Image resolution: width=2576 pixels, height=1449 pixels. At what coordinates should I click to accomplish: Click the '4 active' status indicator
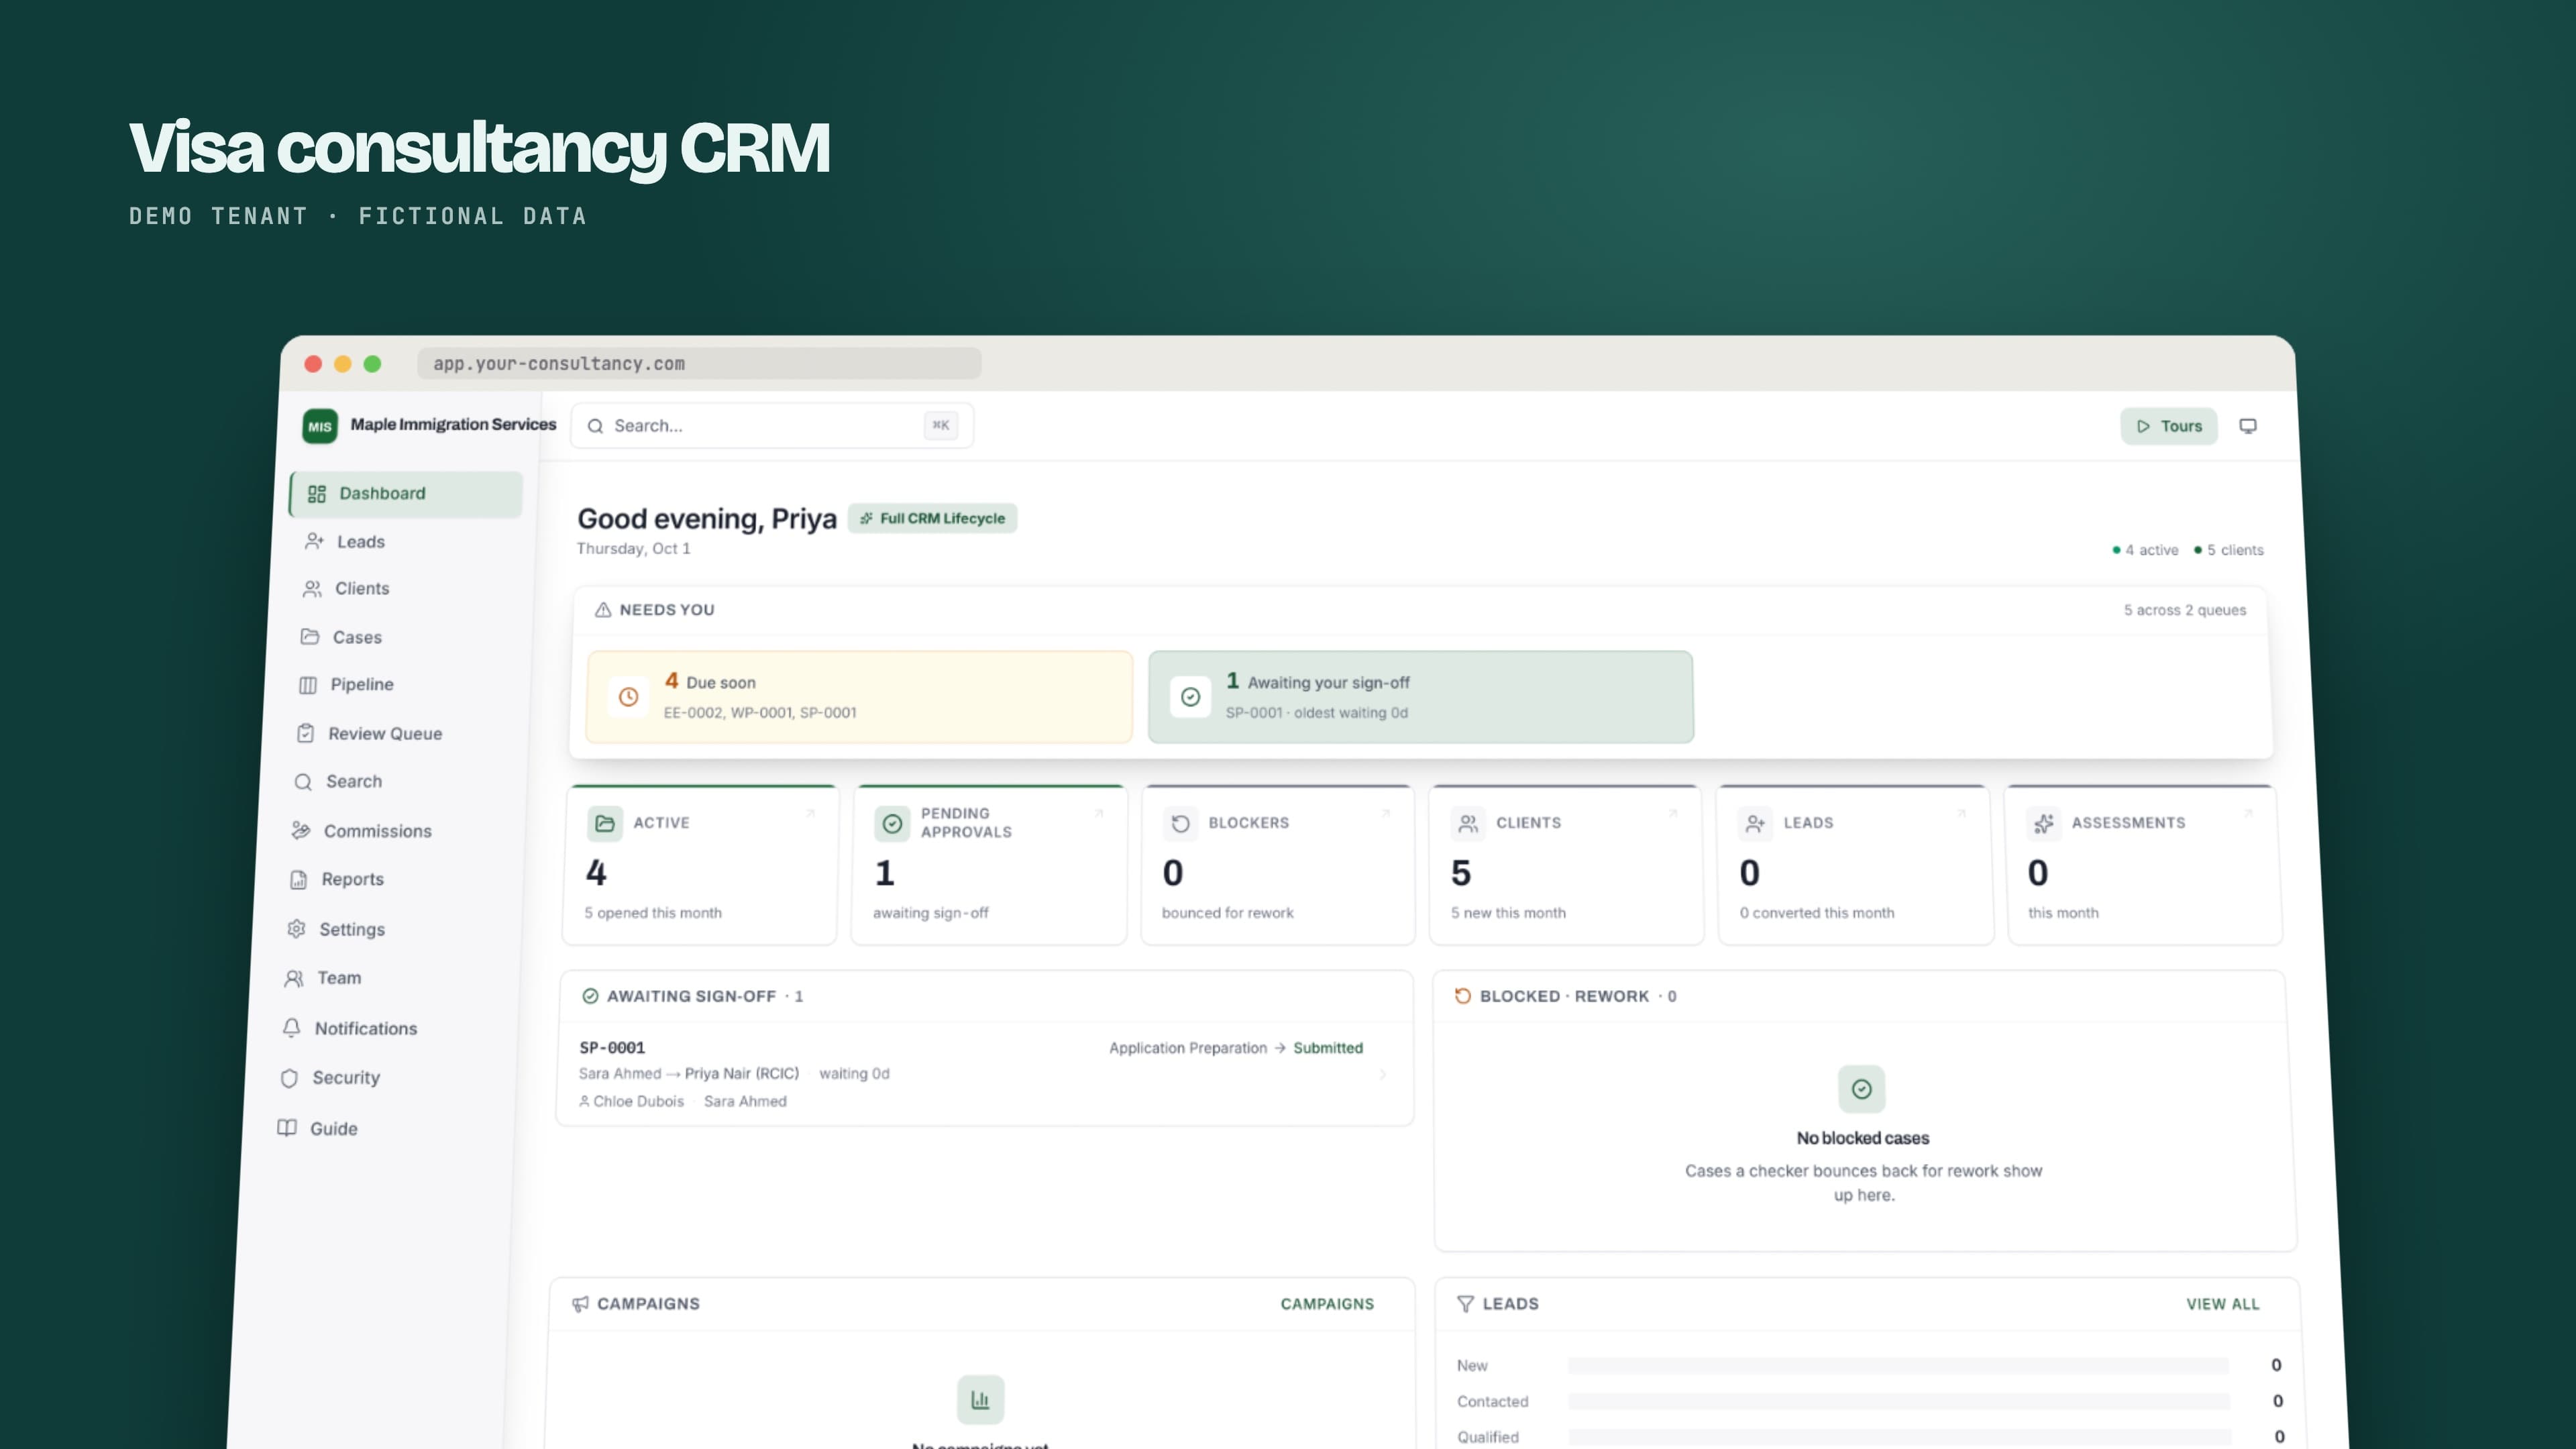(x=2145, y=550)
